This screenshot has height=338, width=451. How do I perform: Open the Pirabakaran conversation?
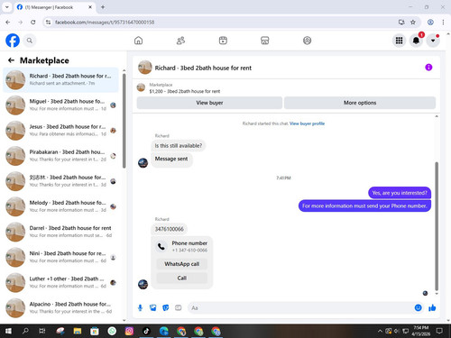click(x=60, y=156)
